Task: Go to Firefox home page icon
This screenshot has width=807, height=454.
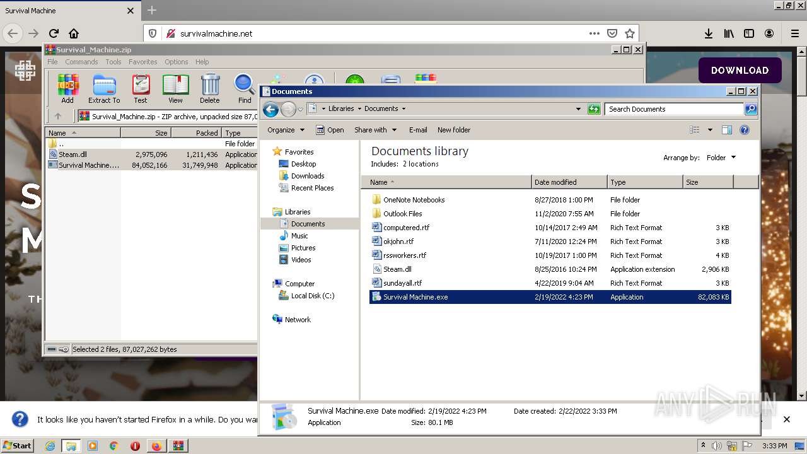Action: 74,33
